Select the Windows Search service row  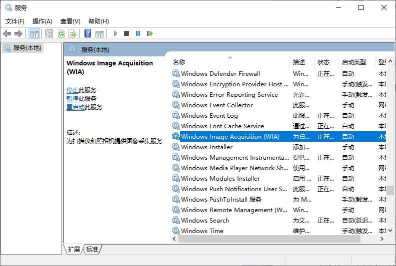(x=278, y=221)
